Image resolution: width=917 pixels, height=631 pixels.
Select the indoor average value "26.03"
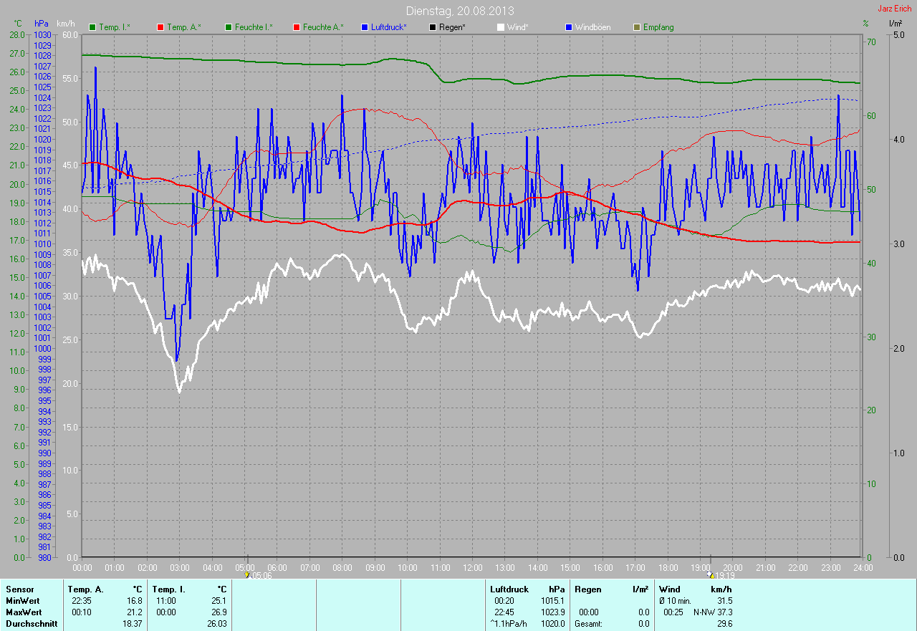(216, 624)
